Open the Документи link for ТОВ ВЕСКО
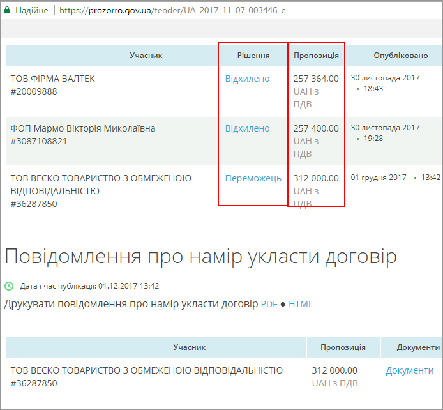 [409, 370]
